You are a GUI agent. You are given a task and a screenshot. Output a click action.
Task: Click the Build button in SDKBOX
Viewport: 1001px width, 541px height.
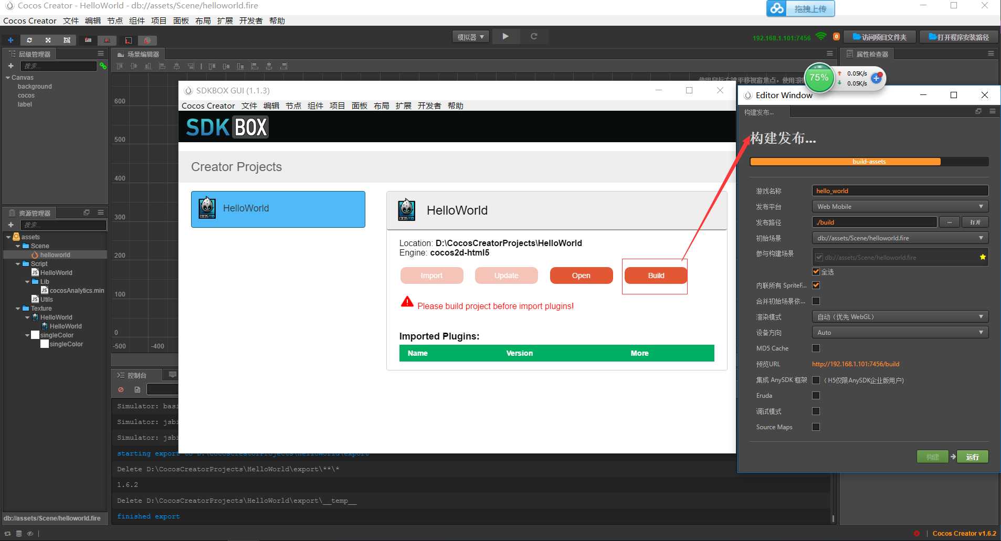[x=656, y=275]
